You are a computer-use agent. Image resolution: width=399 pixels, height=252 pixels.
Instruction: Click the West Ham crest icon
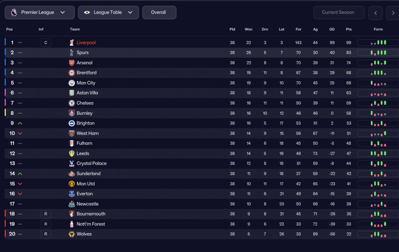tap(72, 133)
